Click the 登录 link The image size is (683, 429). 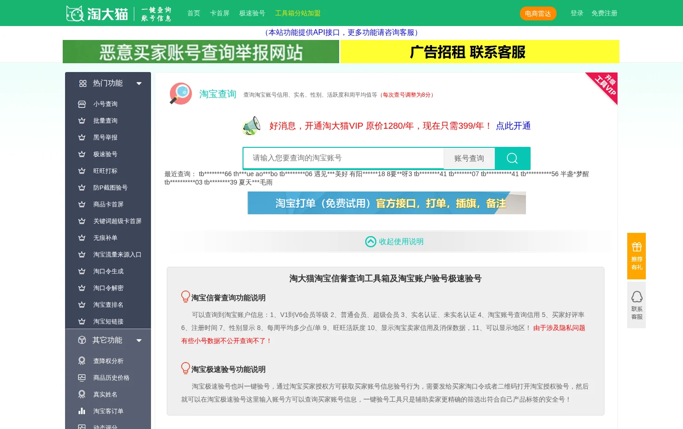coord(577,13)
